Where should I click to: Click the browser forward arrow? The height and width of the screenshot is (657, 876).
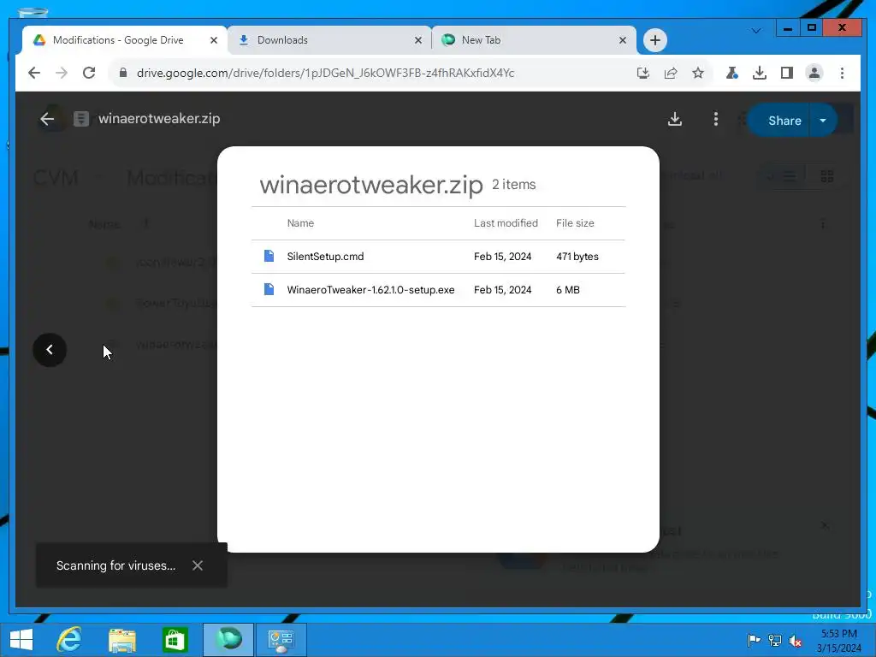pos(62,73)
